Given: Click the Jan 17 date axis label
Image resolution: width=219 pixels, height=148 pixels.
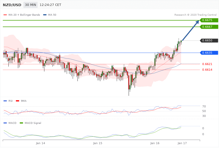Looking at the screenshot, I should pos(182,143).
